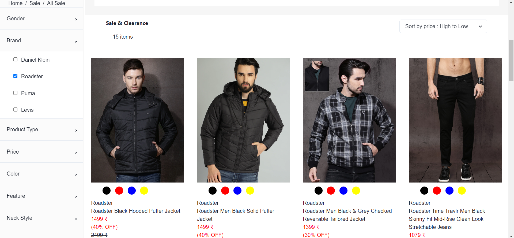
Task: Select black swatch under Hooded Puffer Jacket
Action: click(107, 191)
